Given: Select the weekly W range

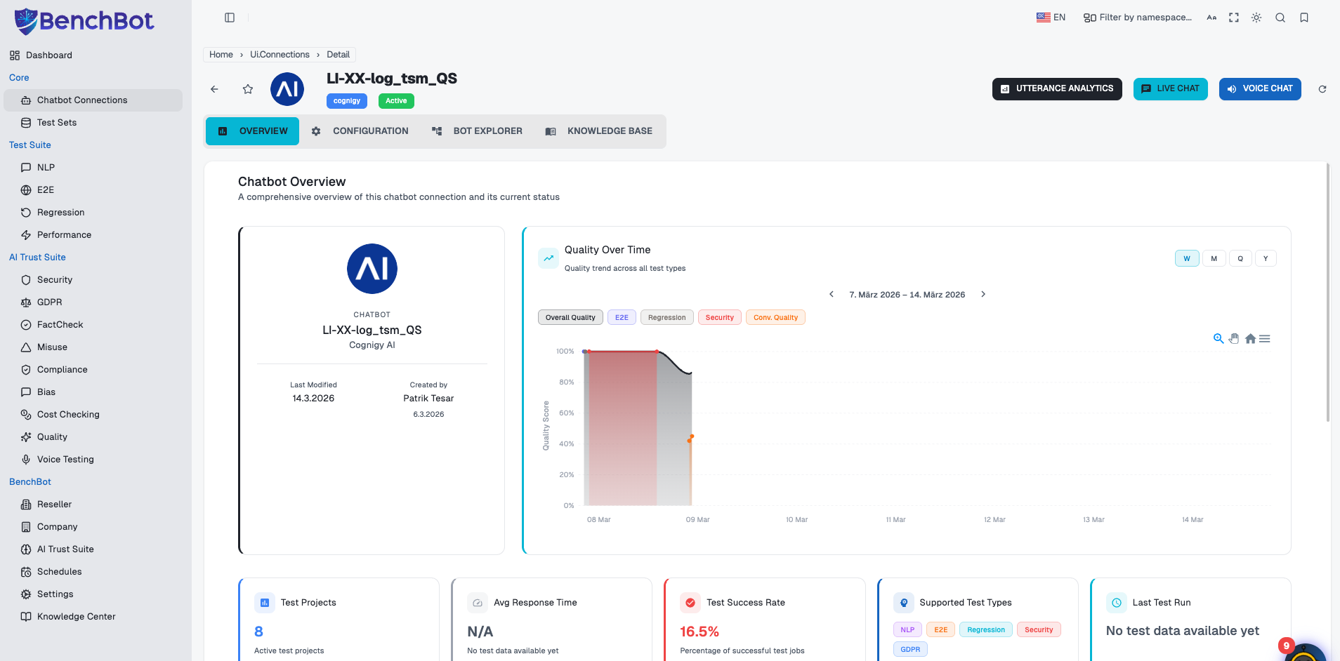Looking at the screenshot, I should coord(1187,258).
